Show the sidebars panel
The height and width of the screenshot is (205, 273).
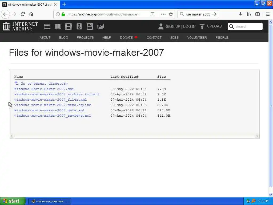258,14
